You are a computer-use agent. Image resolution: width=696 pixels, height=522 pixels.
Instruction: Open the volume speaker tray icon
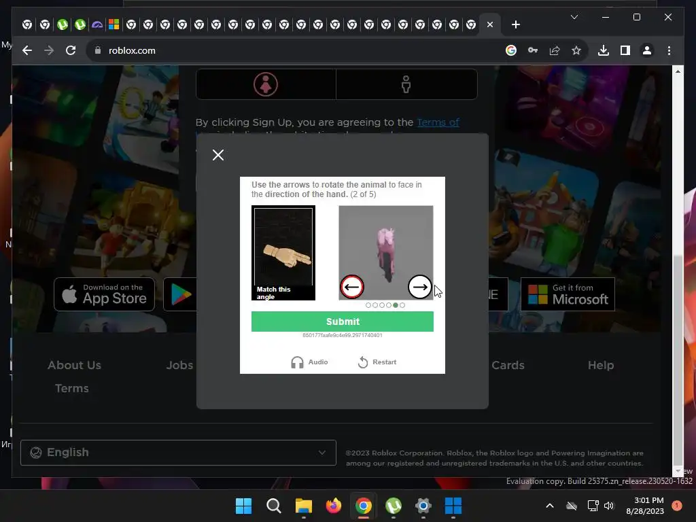pos(609,506)
